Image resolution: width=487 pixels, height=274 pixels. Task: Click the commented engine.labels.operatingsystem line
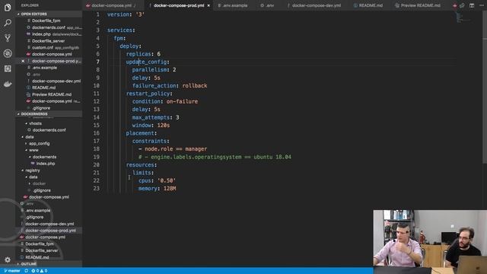coord(215,157)
